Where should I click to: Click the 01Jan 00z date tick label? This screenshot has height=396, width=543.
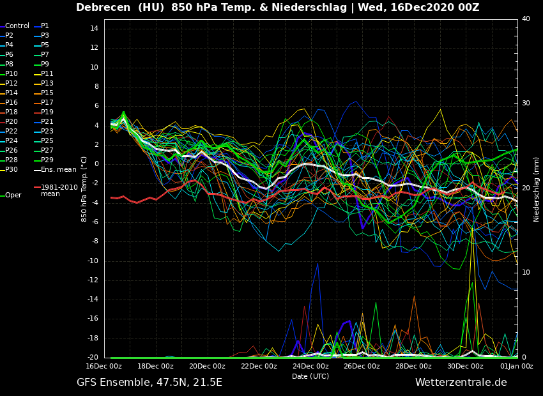[x=516, y=367]
